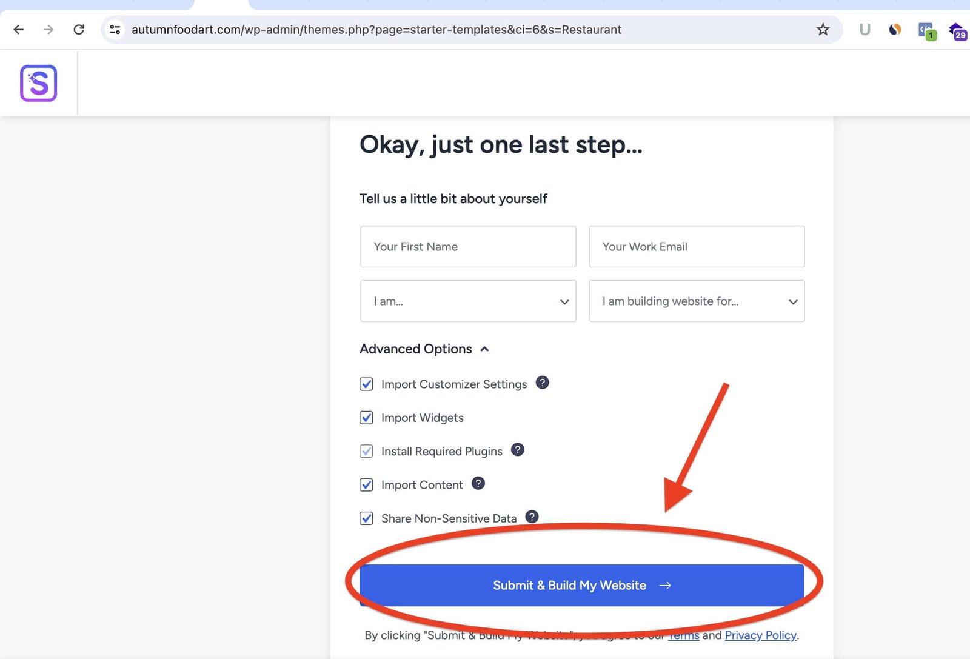Viewport: 970px width, 659px height.
Task: Click the Starter Templates S logo
Action: [39, 83]
